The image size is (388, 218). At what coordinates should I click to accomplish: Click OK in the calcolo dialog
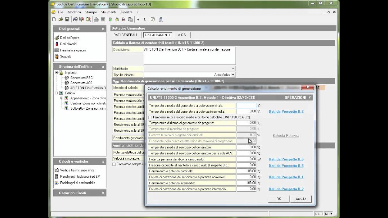[x=279, y=199]
